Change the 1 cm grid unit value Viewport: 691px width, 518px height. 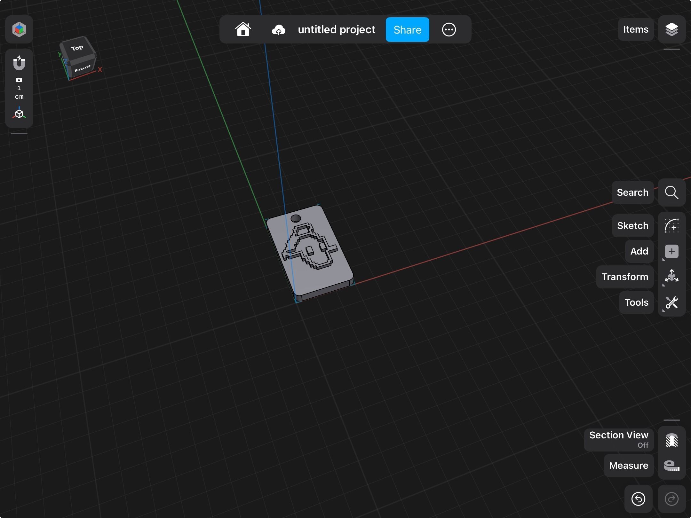(x=19, y=92)
